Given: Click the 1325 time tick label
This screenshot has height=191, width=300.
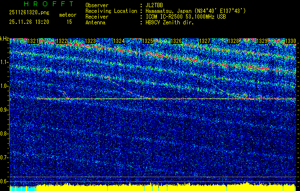Looking at the screenshot, I should pos(148,42).
